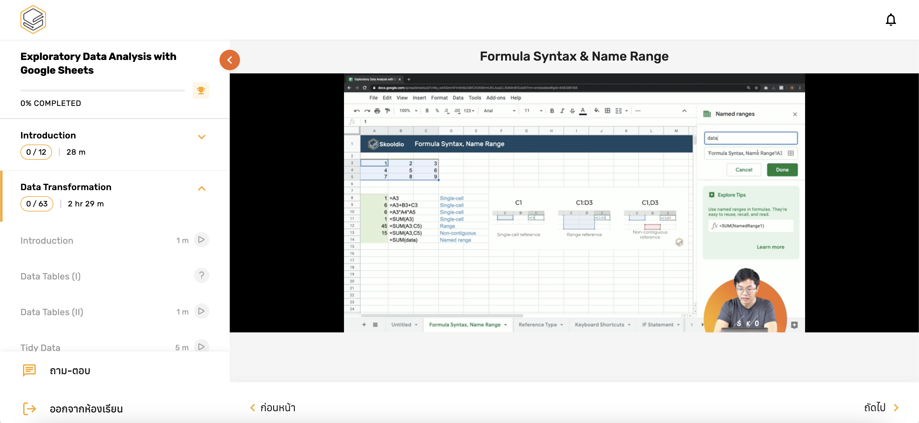Open the Tidy Data lesson title
Image resolution: width=919 pixels, height=423 pixels.
pyautogui.click(x=40, y=347)
